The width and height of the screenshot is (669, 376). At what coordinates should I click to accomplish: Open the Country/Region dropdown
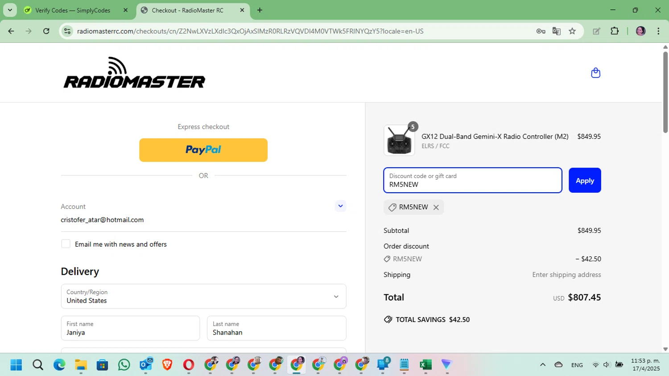tap(203, 296)
